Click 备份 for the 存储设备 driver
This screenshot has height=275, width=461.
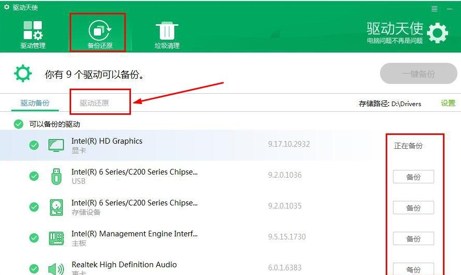pos(414,208)
